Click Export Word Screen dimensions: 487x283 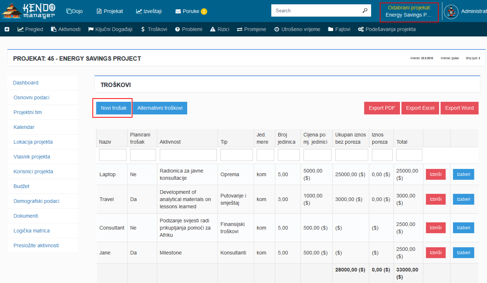460,108
